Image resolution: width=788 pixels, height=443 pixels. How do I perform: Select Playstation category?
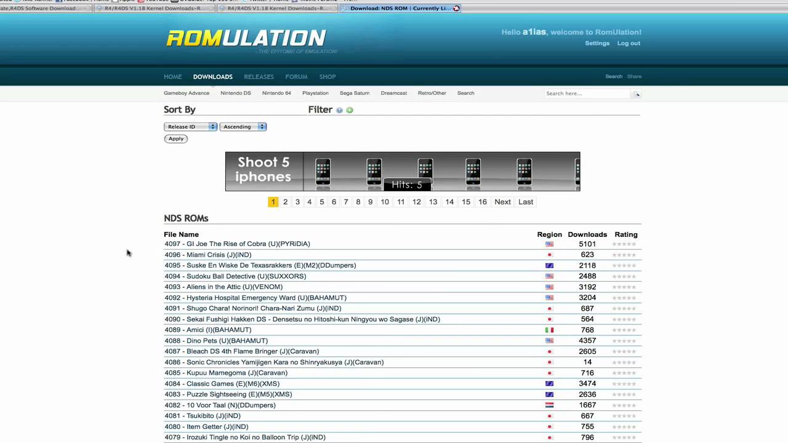315,93
